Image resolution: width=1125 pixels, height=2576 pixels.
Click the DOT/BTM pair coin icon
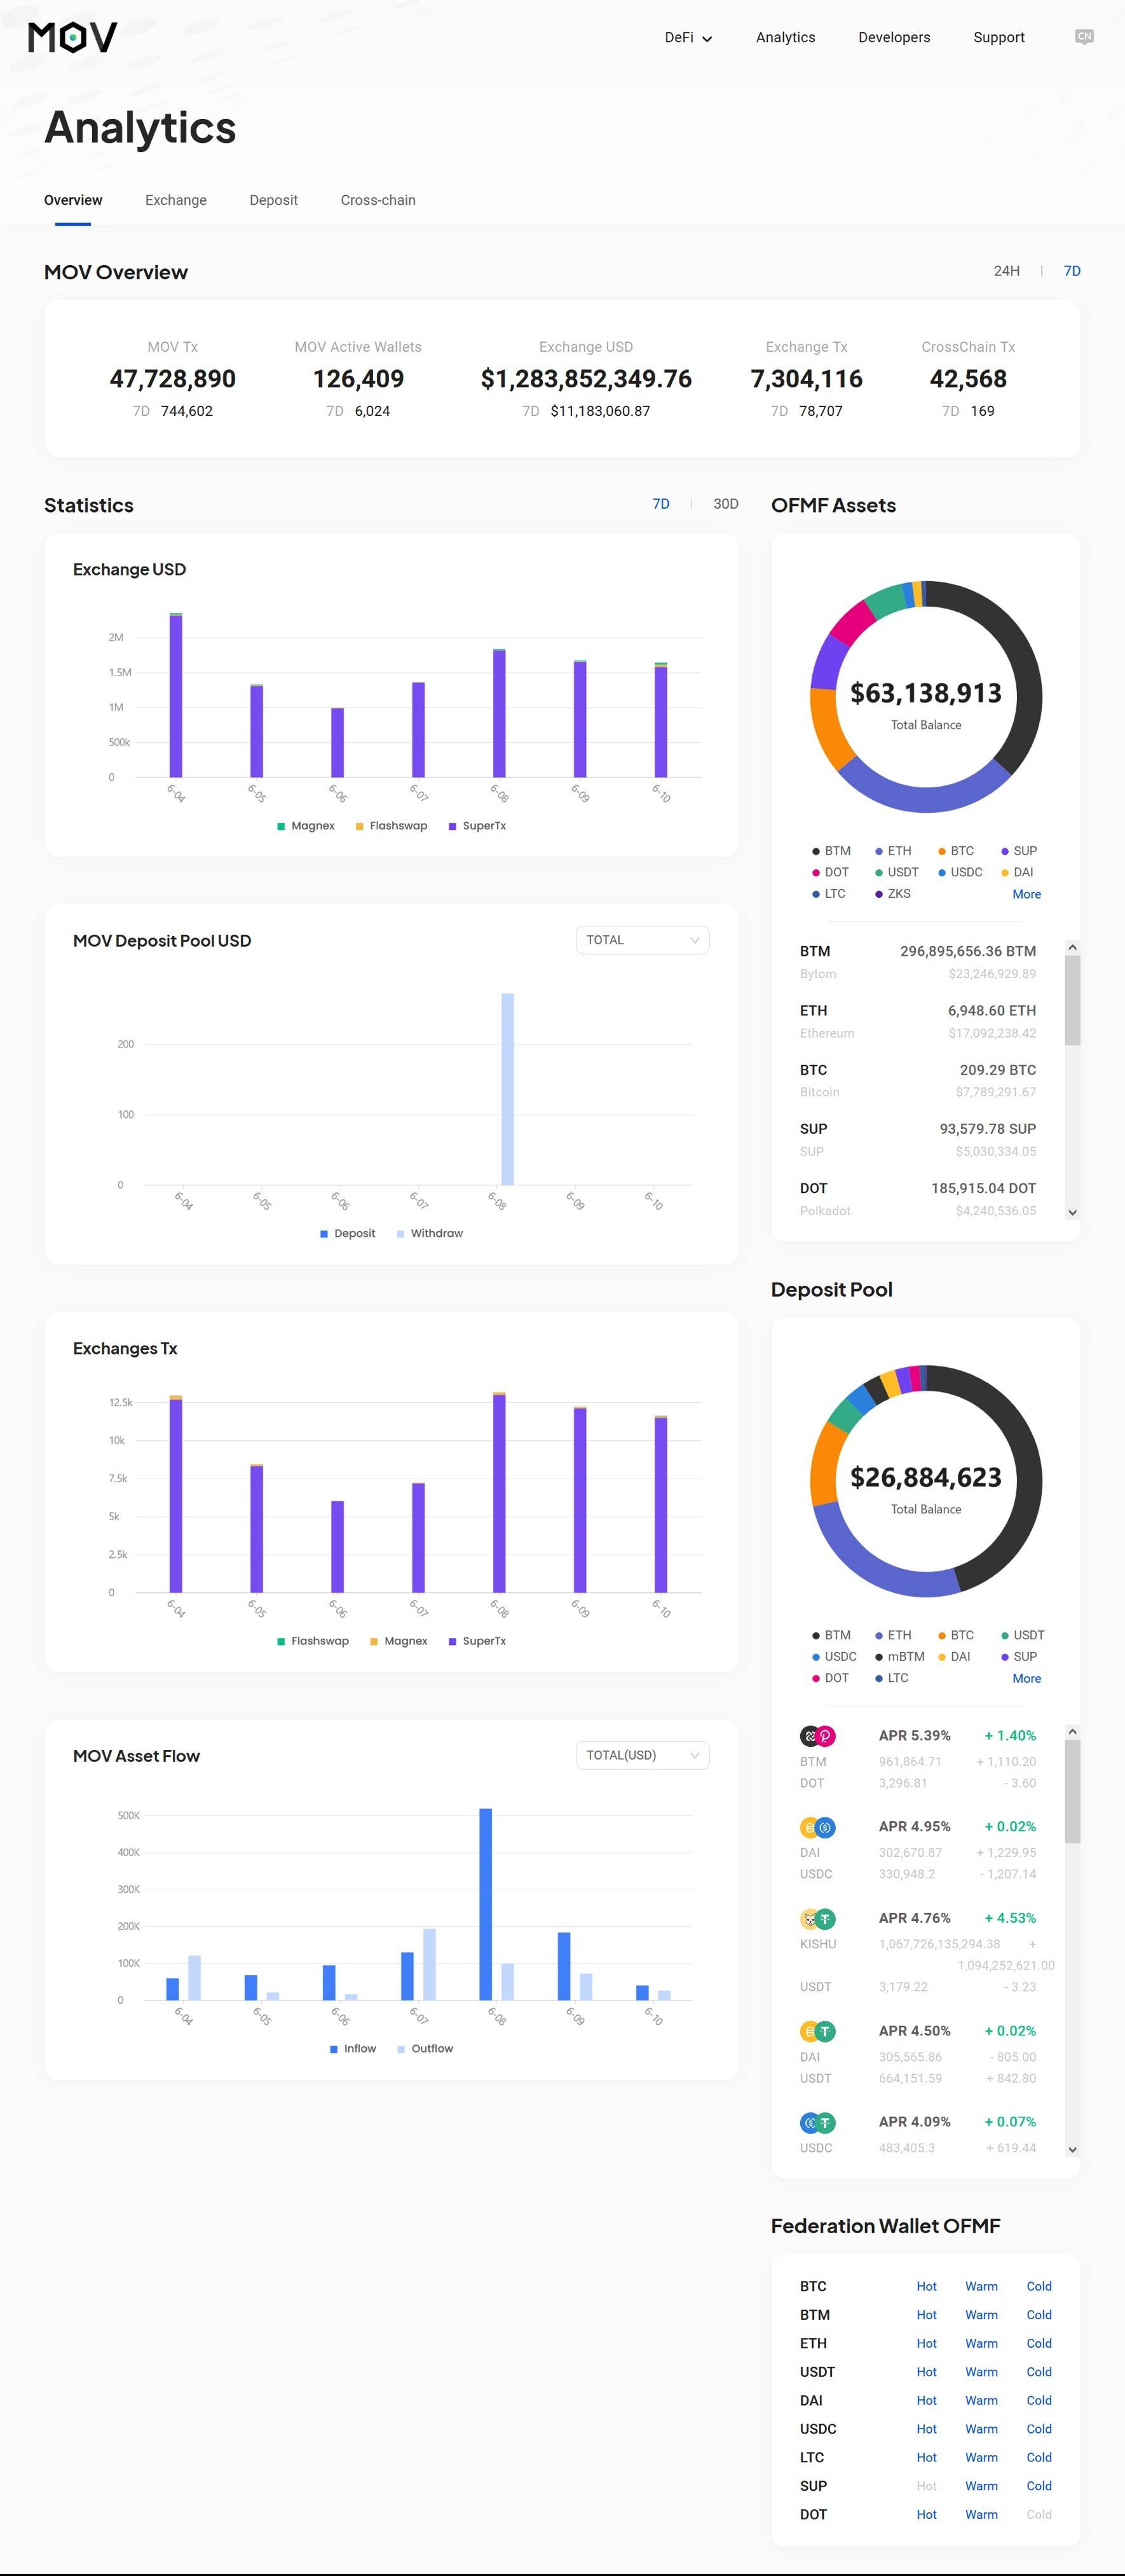click(x=817, y=1736)
